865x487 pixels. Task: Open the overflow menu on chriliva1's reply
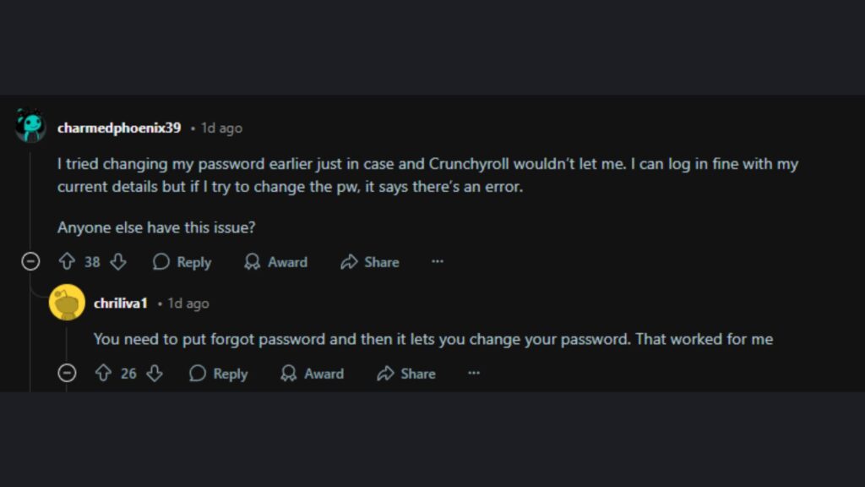pos(474,373)
